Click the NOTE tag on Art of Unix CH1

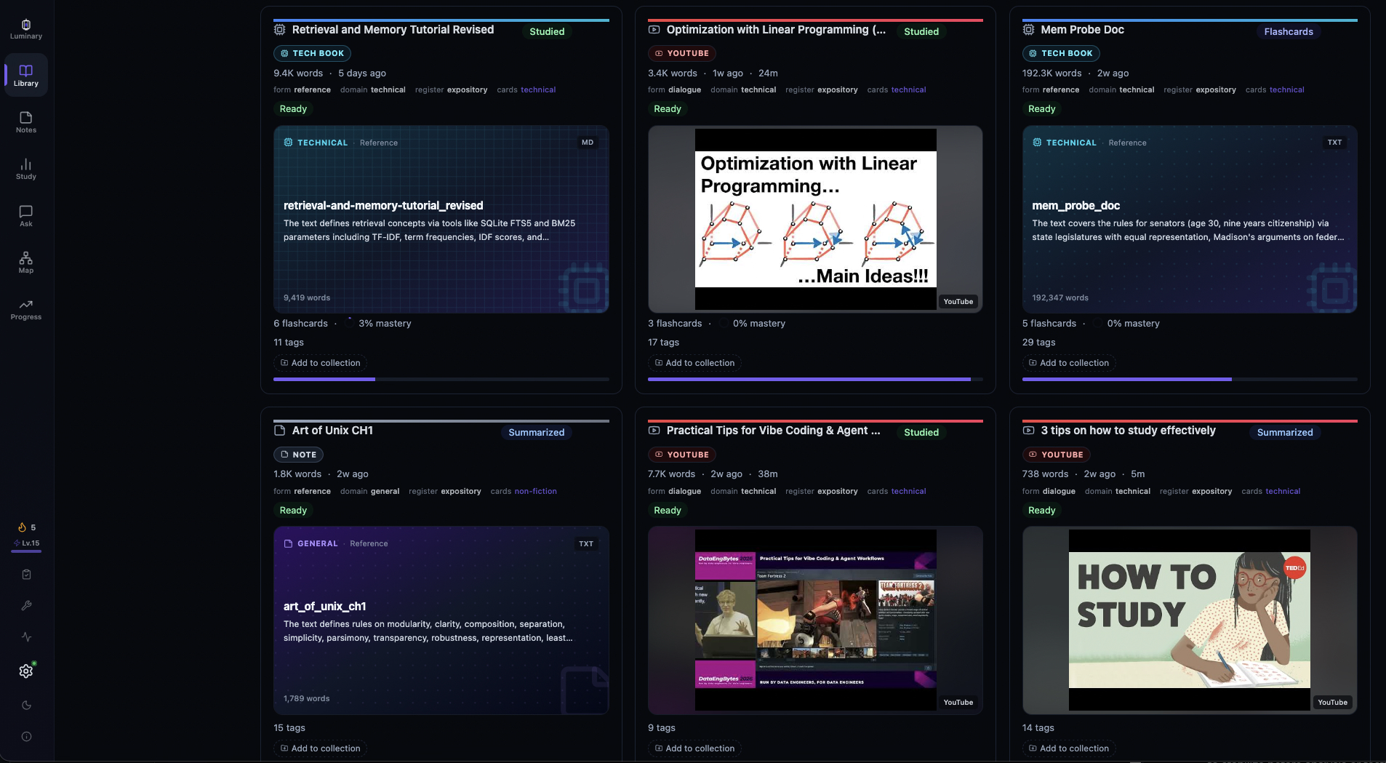point(298,455)
